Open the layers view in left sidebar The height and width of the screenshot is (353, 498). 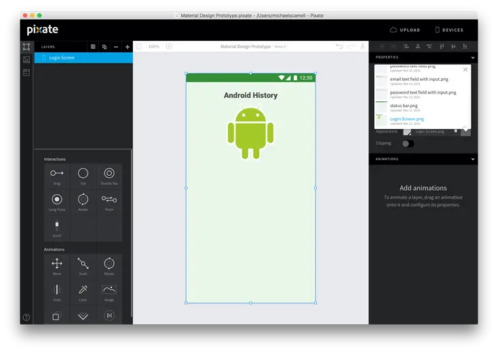click(x=26, y=47)
